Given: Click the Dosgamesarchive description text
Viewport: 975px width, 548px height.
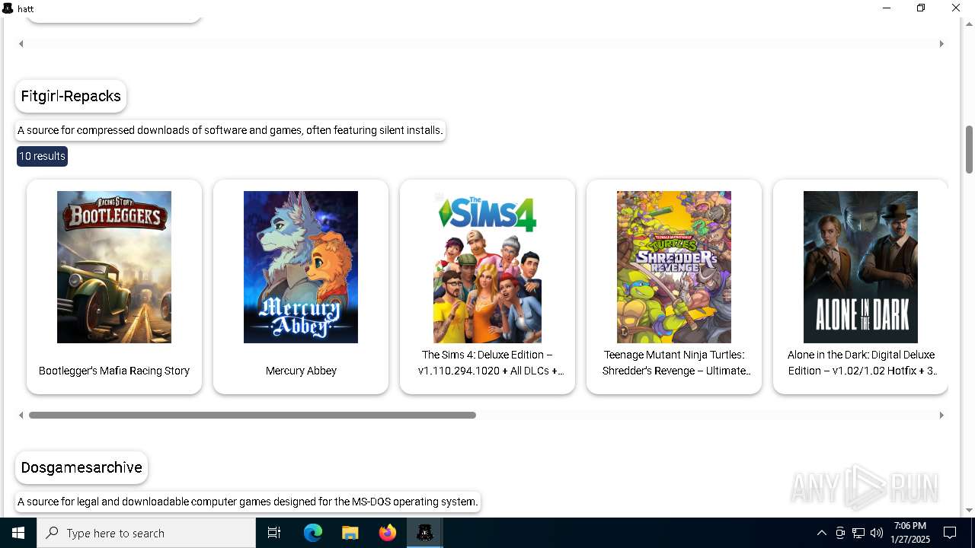Looking at the screenshot, I should [248, 502].
